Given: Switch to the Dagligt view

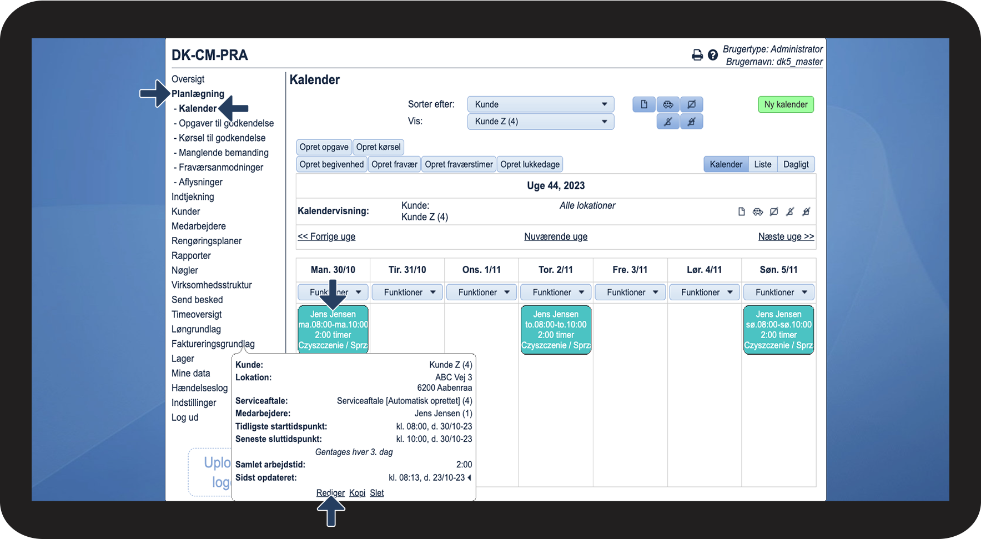Looking at the screenshot, I should pos(796,164).
